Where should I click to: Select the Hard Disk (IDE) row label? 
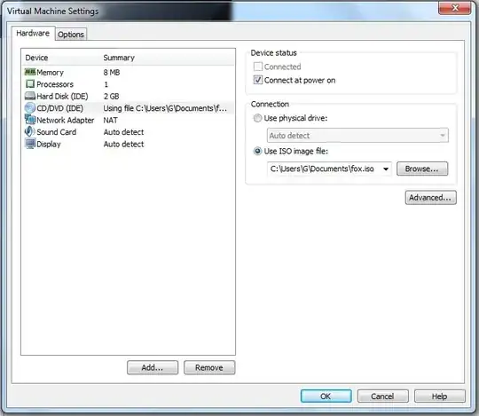[62, 96]
